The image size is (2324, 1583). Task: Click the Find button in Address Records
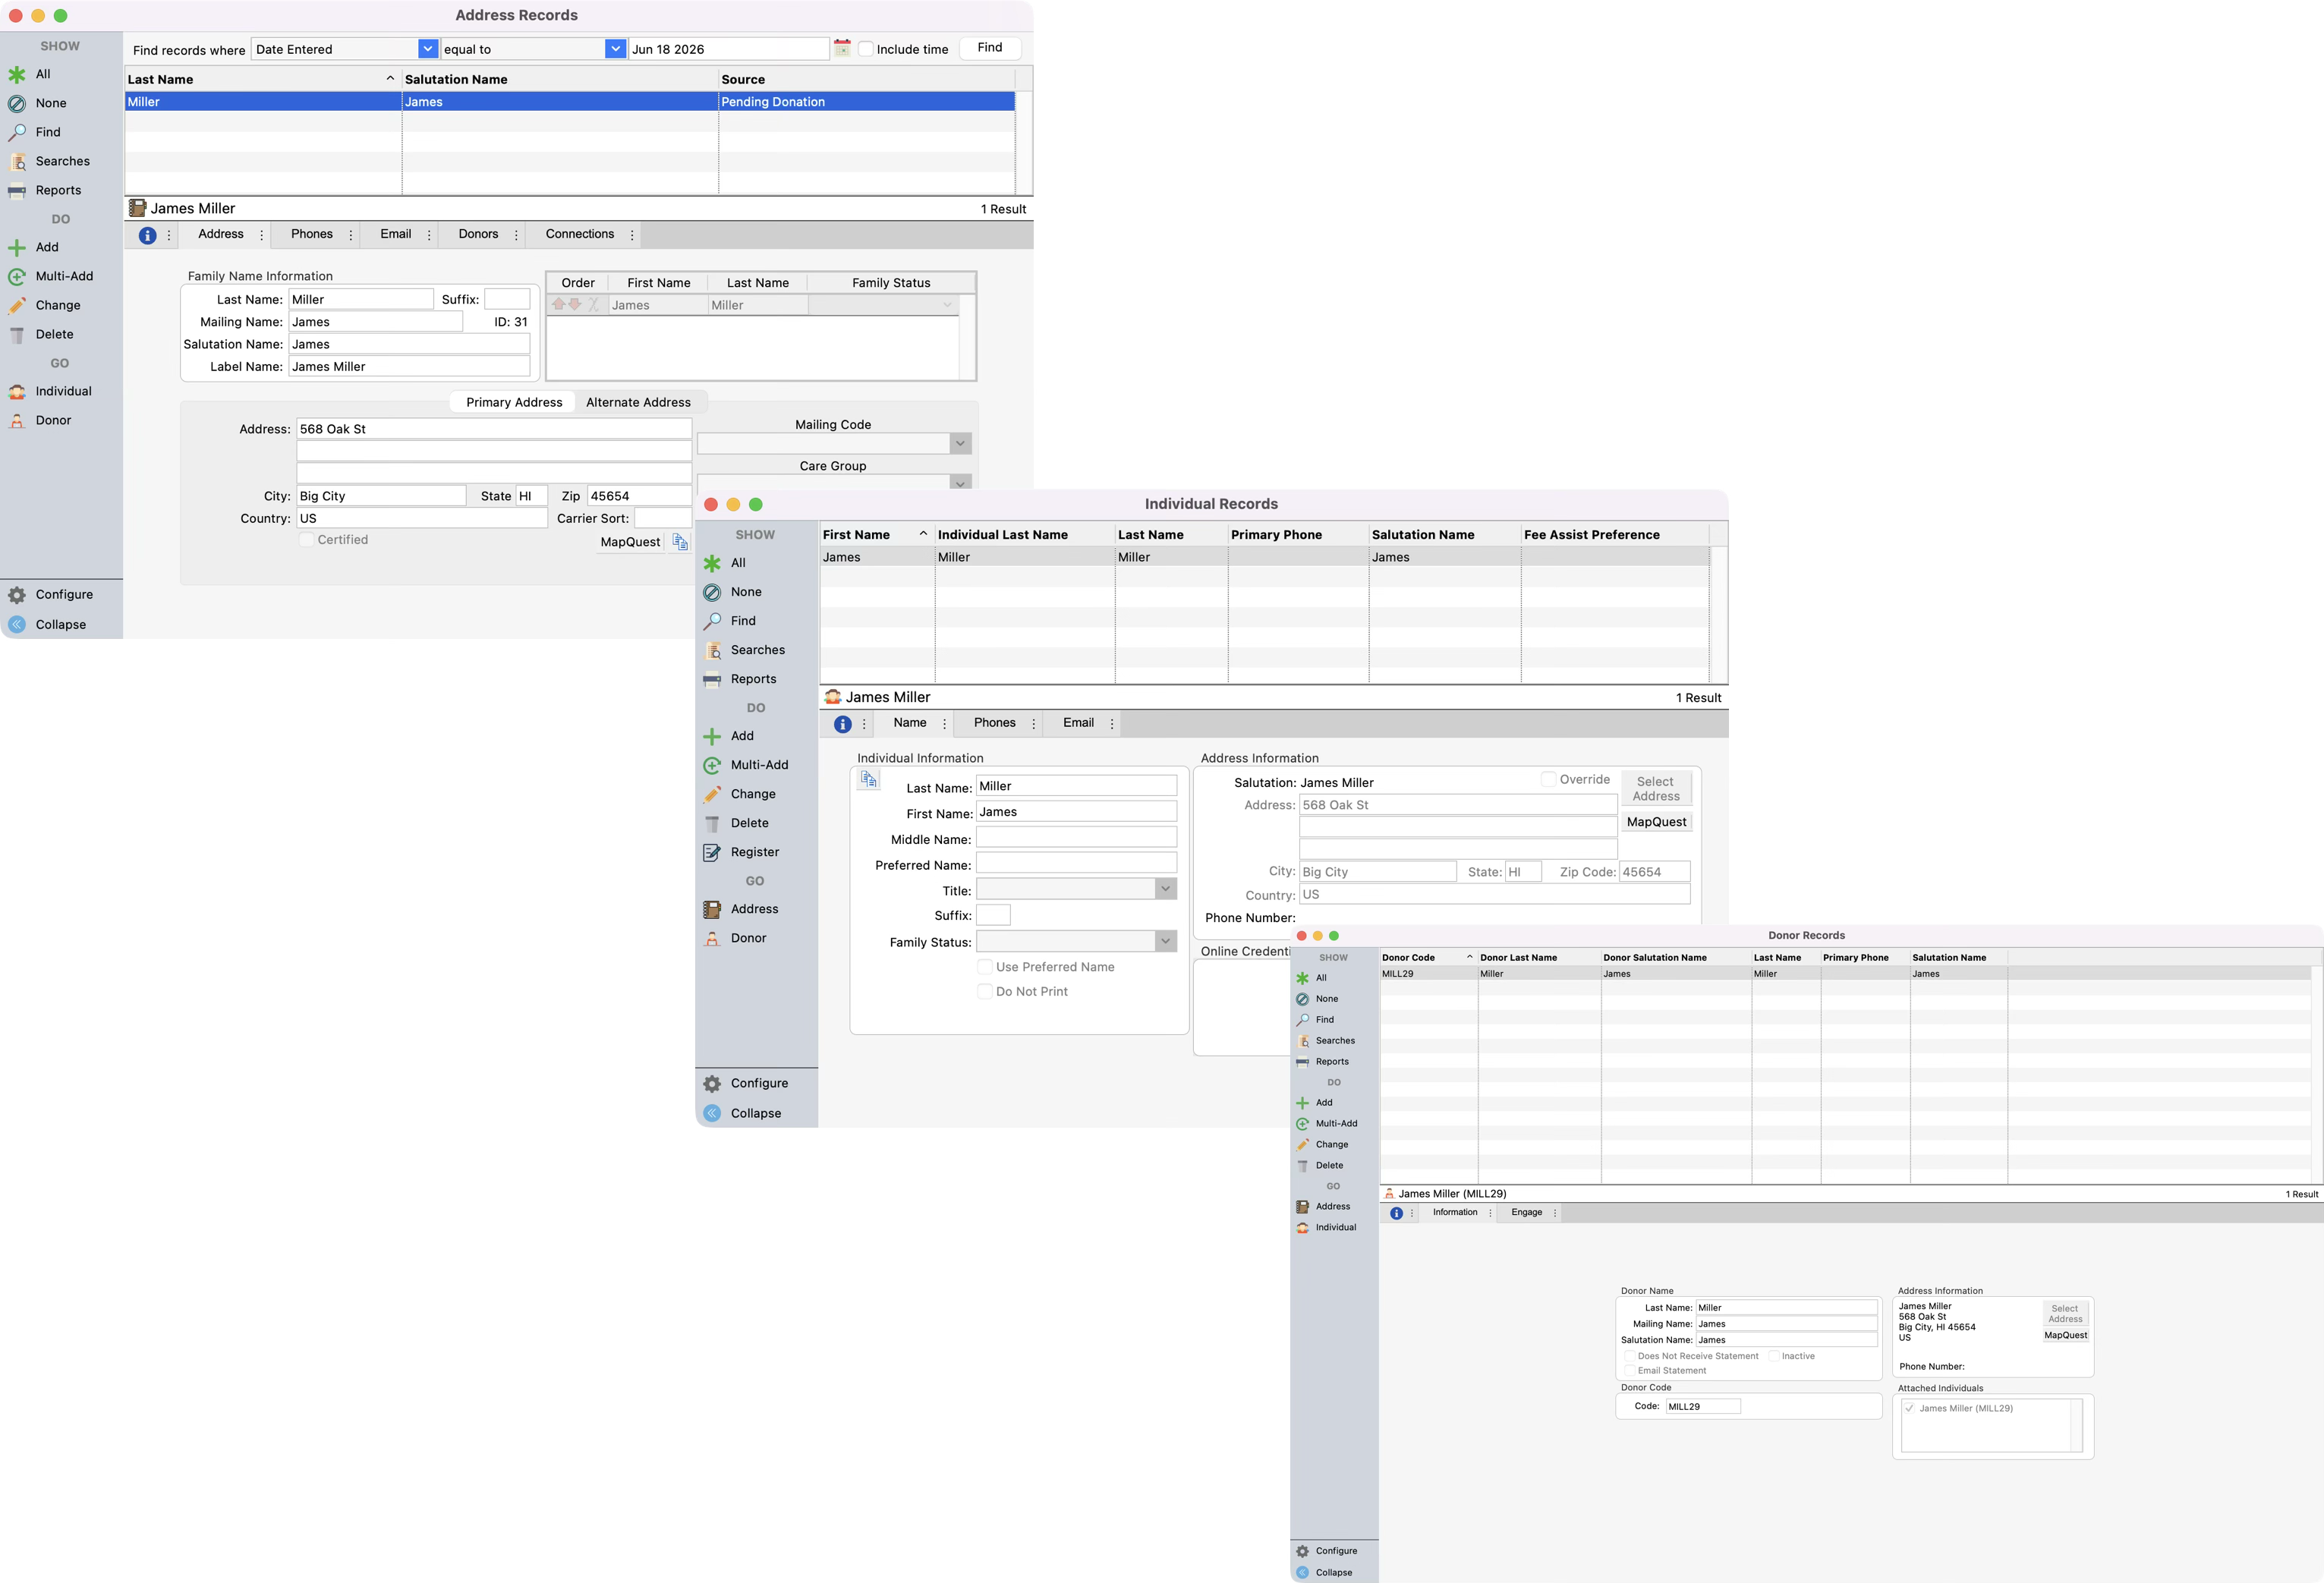pos(989,48)
